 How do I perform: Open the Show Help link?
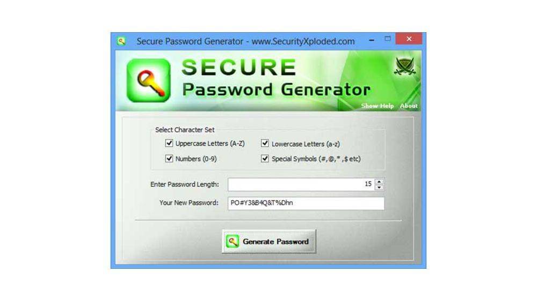tap(378, 106)
